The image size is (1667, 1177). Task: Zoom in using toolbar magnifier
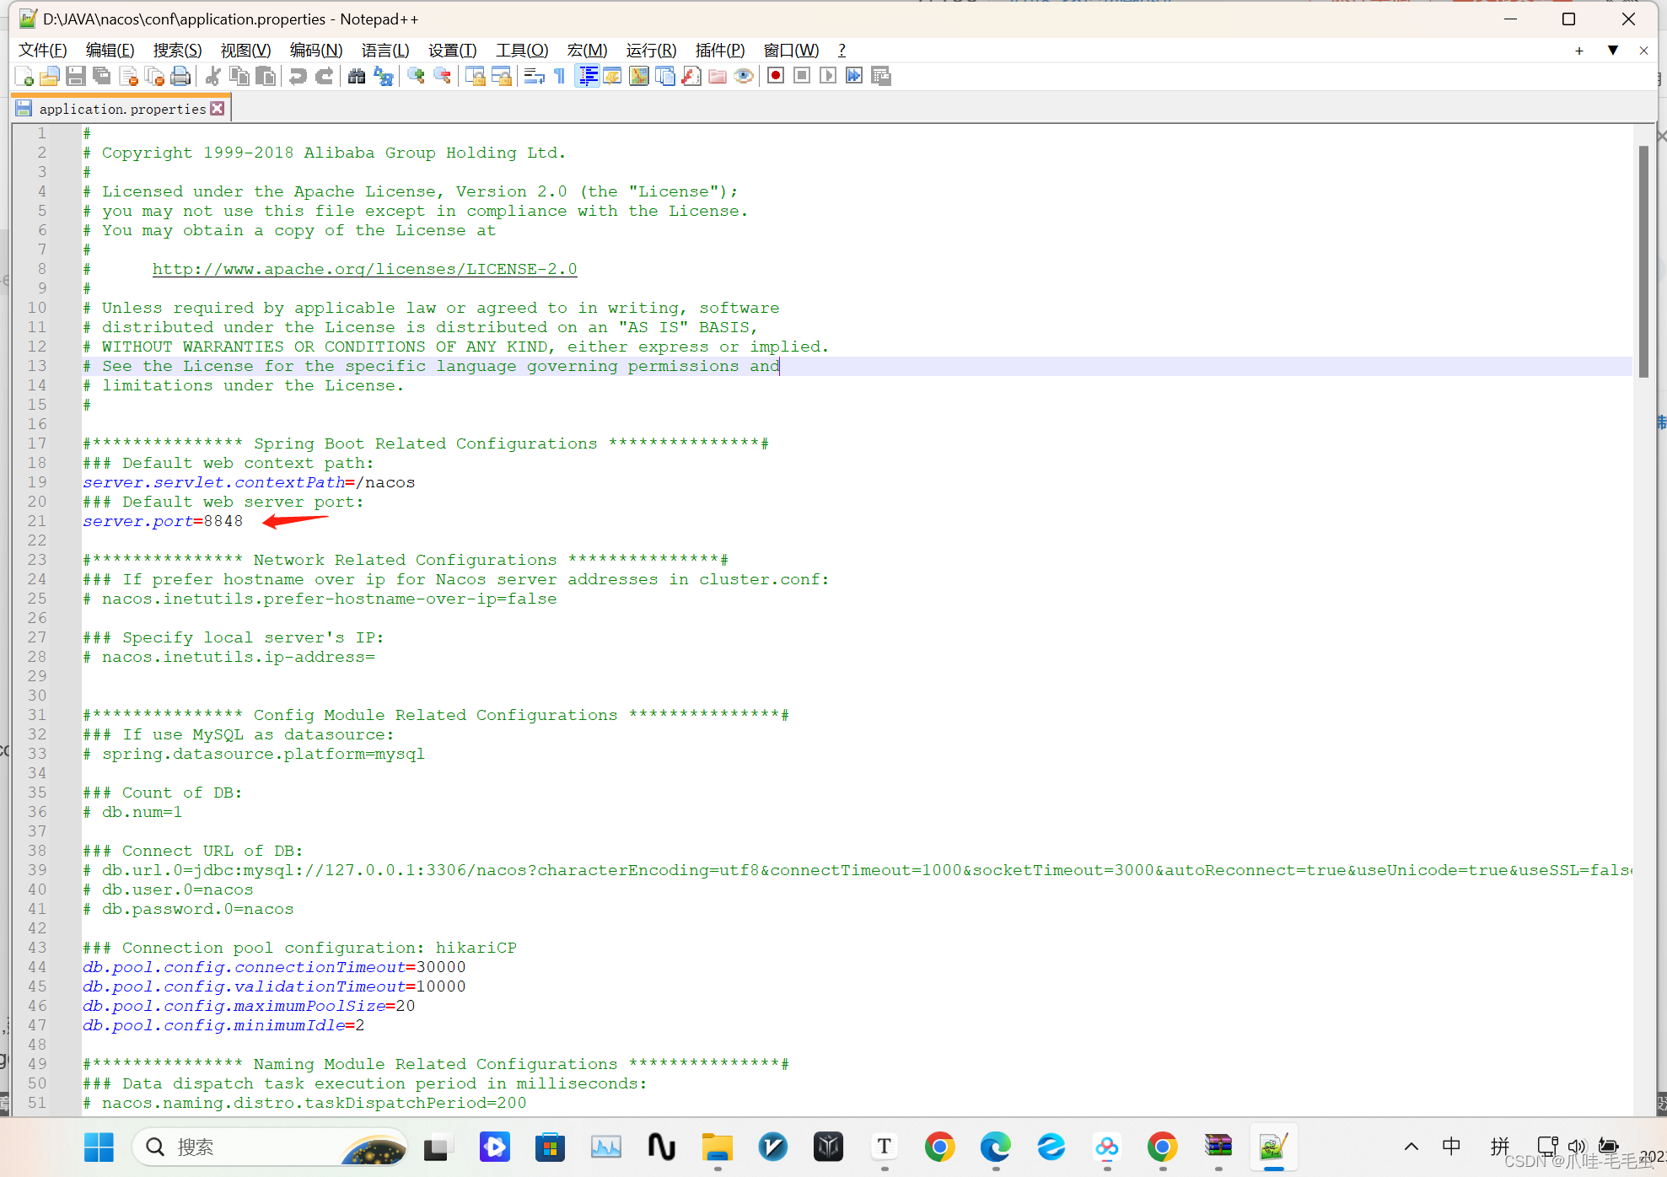pyautogui.click(x=416, y=77)
